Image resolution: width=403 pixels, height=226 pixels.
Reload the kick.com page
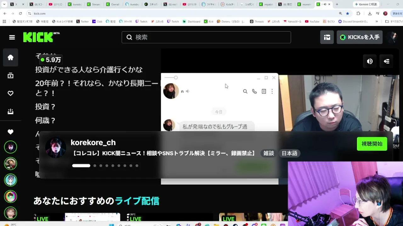20,13
